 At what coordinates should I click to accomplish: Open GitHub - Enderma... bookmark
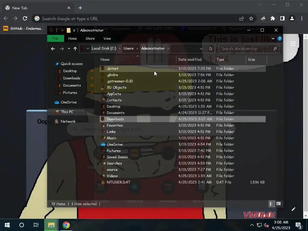tap(23, 29)
